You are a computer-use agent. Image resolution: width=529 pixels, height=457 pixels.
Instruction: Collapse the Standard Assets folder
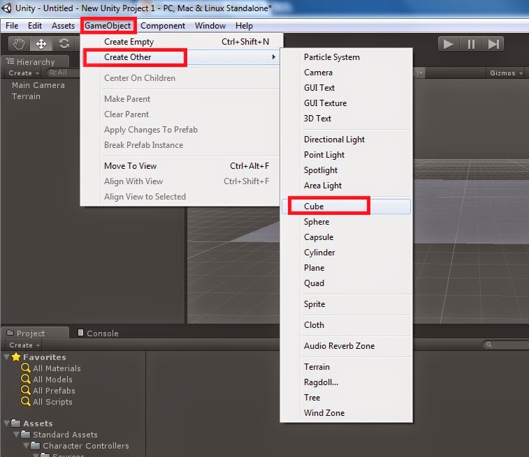[x=16, y=435]
